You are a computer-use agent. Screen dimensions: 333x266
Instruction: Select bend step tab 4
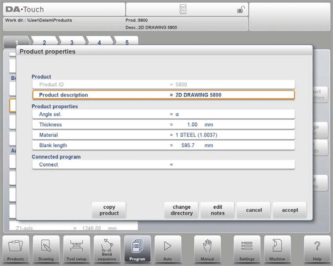(99, 42)
